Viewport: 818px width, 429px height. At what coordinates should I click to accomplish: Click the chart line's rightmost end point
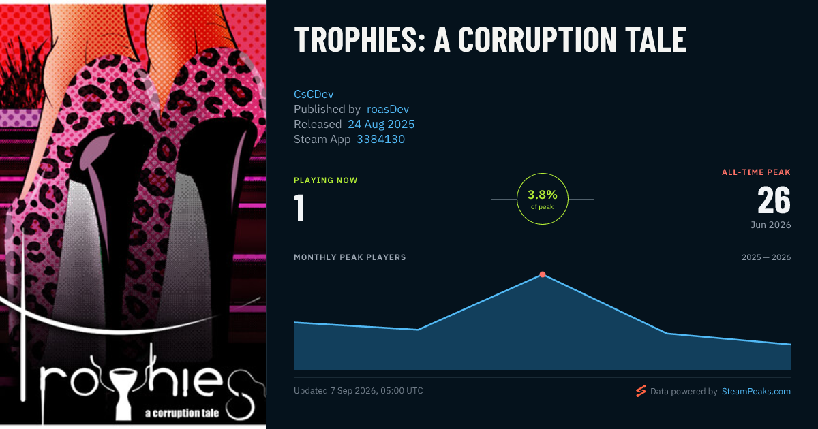791,345
